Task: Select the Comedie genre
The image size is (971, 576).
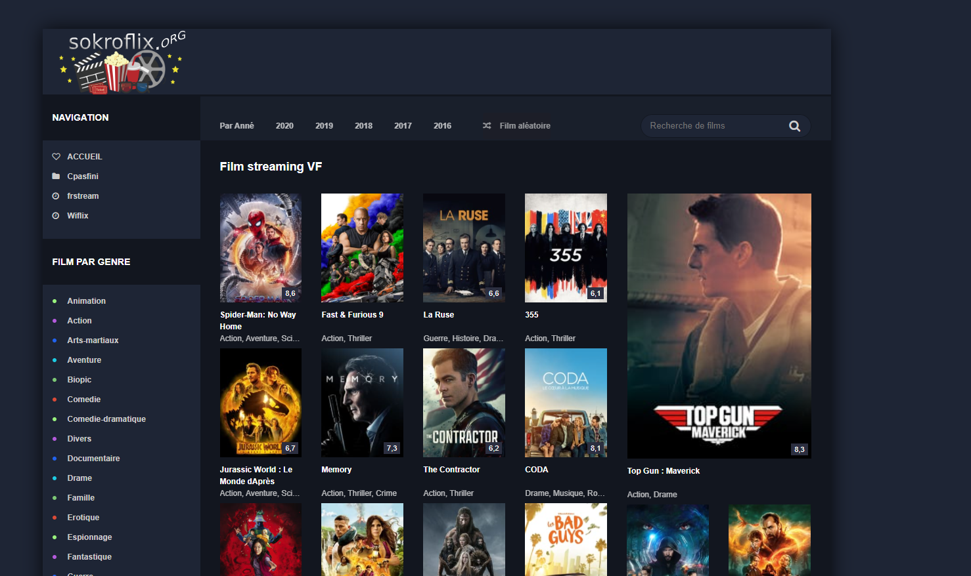Action: coord(83,400)
